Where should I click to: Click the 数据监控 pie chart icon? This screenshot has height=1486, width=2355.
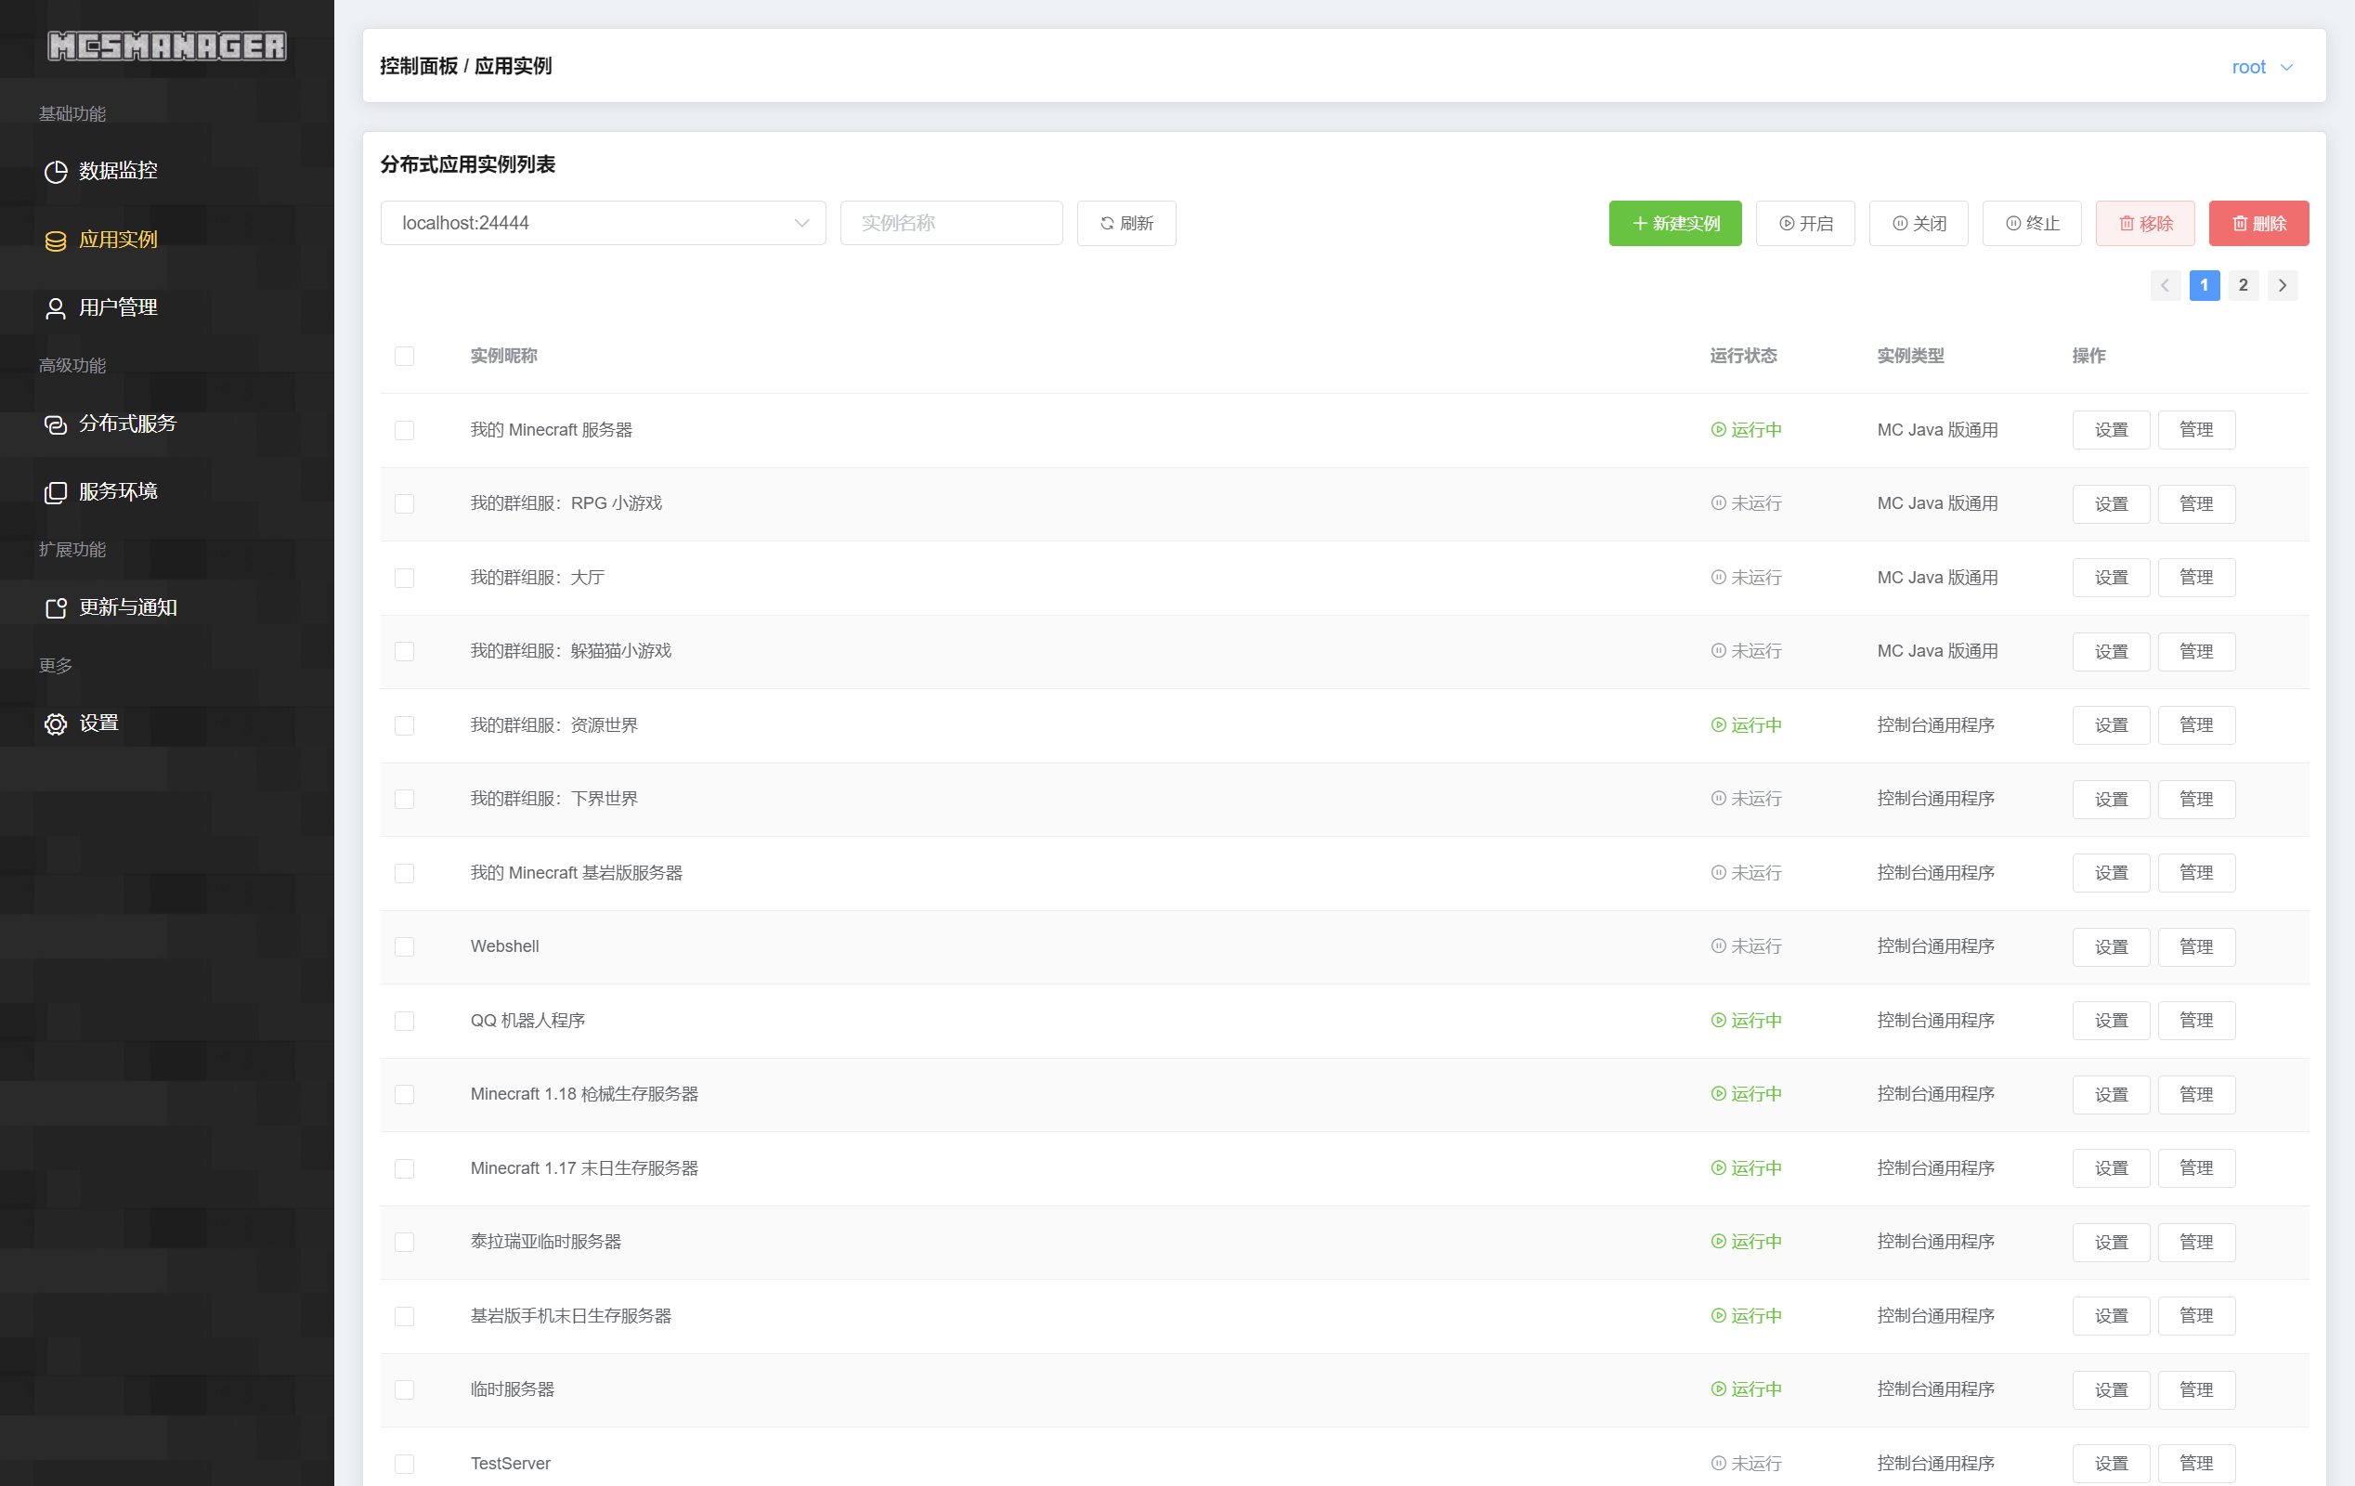pyautogui.click(x=56, y=171)
